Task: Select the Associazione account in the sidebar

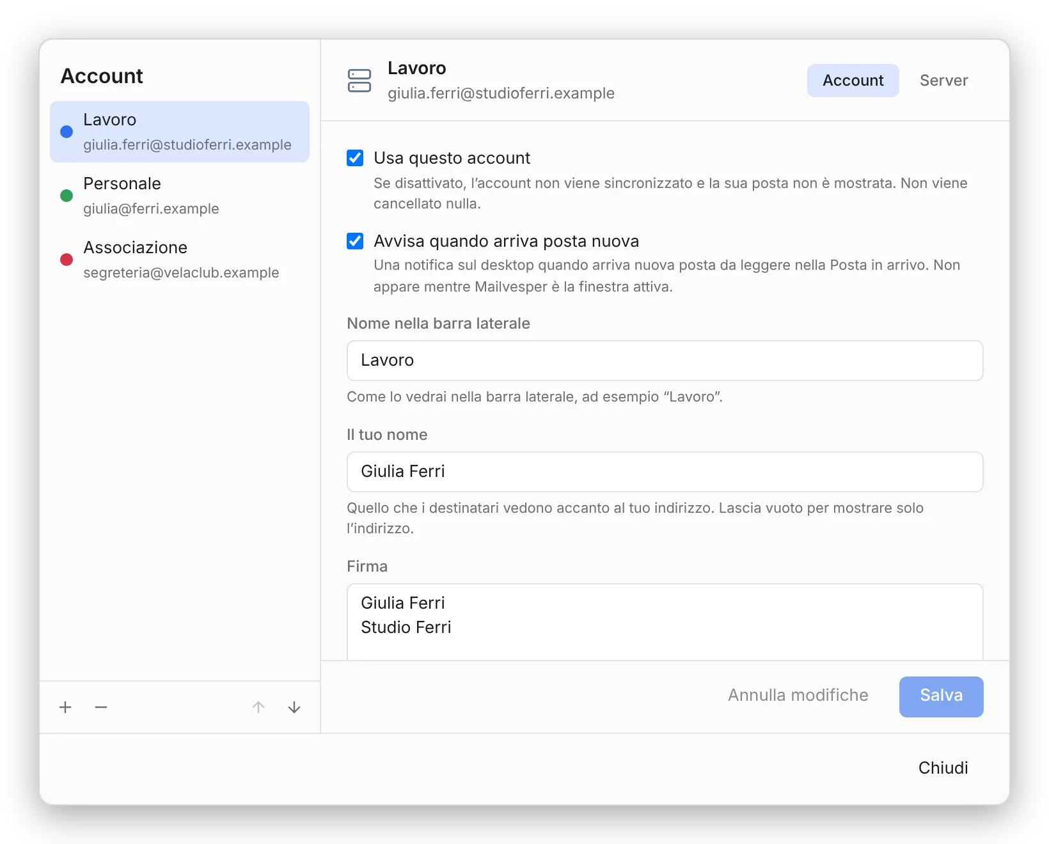Action: tap(180, 260)
